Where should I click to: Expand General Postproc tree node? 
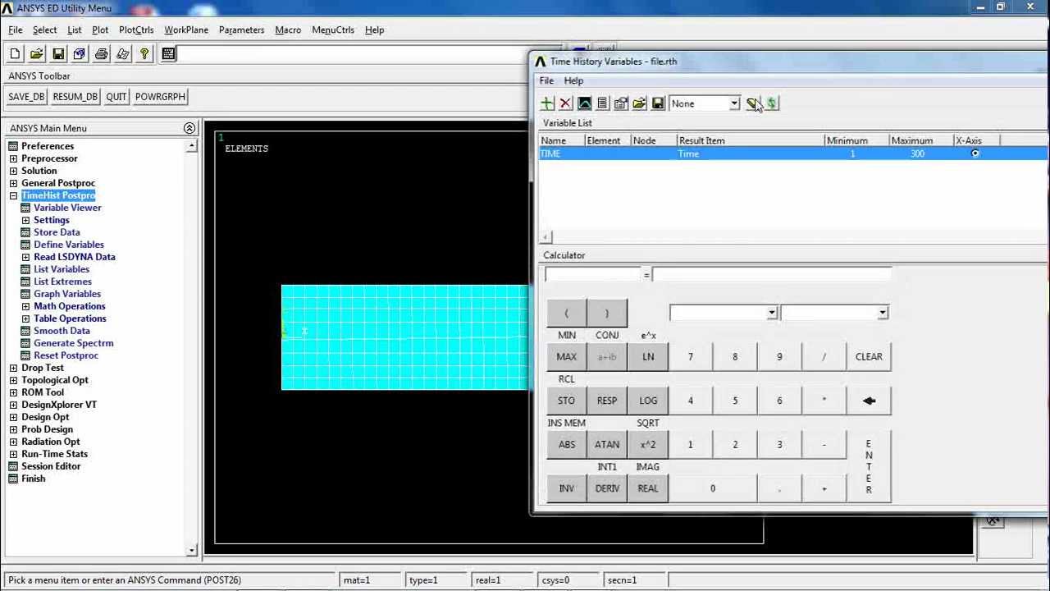13,183
